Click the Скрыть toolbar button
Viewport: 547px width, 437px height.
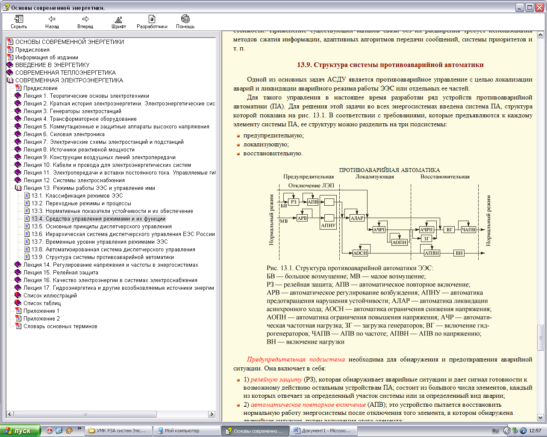pyautogui.click(x=19, y=22)
